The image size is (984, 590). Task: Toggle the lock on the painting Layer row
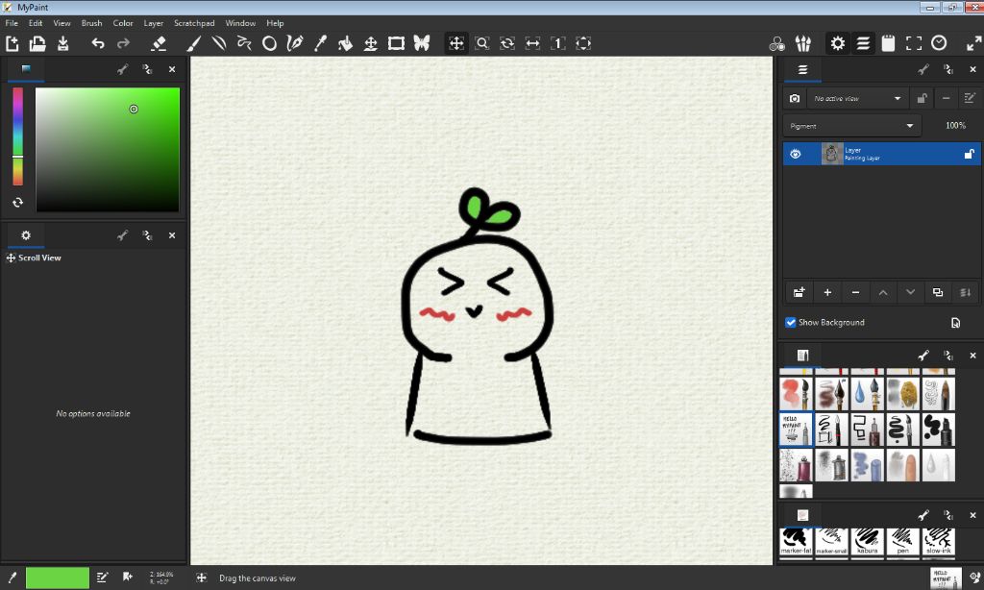click(x=969, y=154)
